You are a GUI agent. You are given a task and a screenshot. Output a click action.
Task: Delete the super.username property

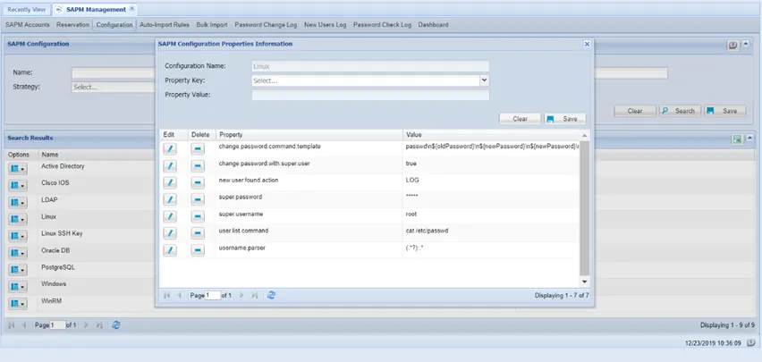198,216
